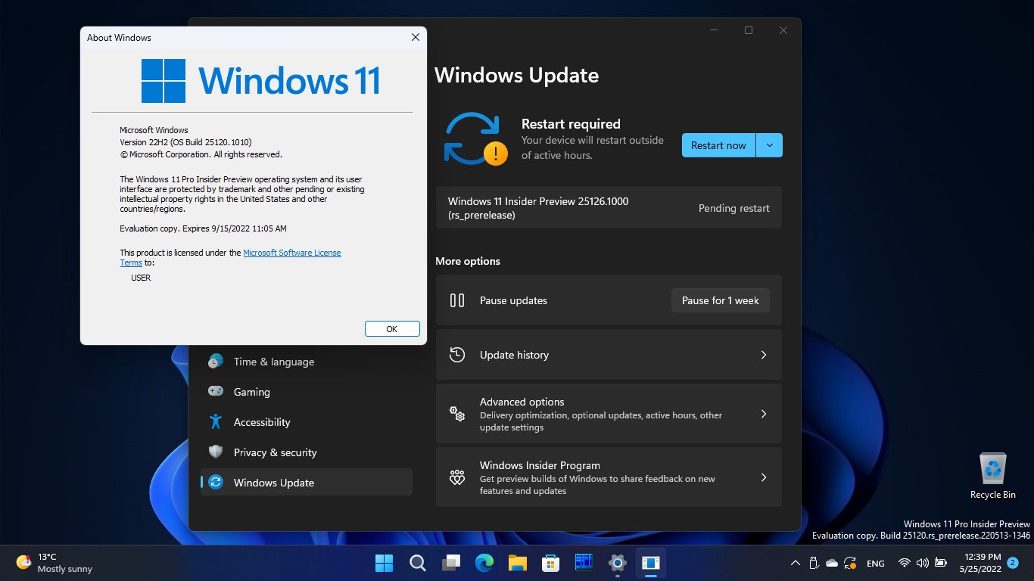Open Update history chevron

[764, 355]
